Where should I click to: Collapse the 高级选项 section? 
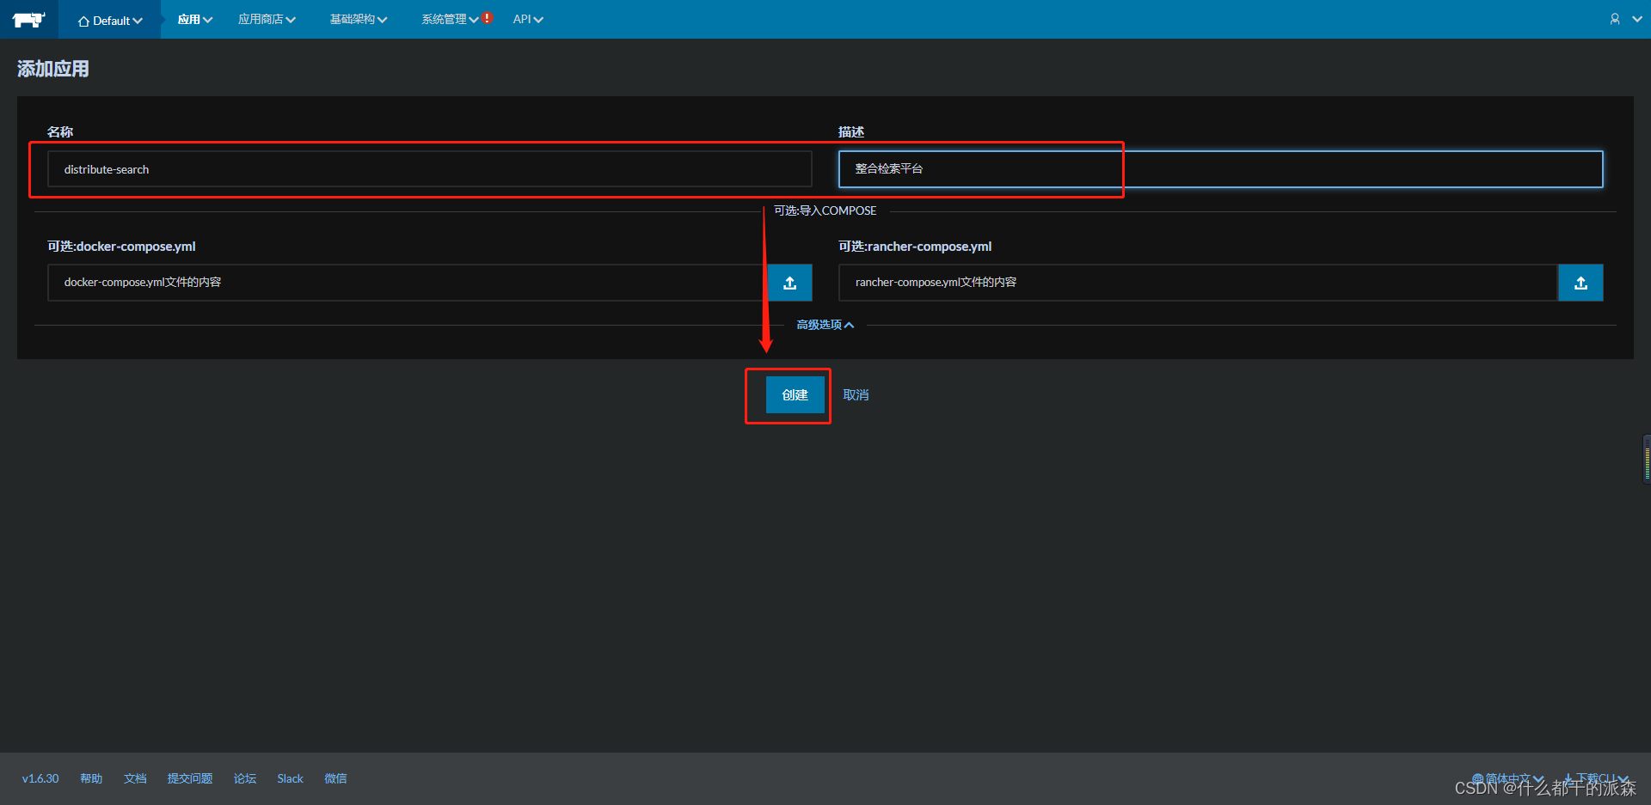[825, 325]
